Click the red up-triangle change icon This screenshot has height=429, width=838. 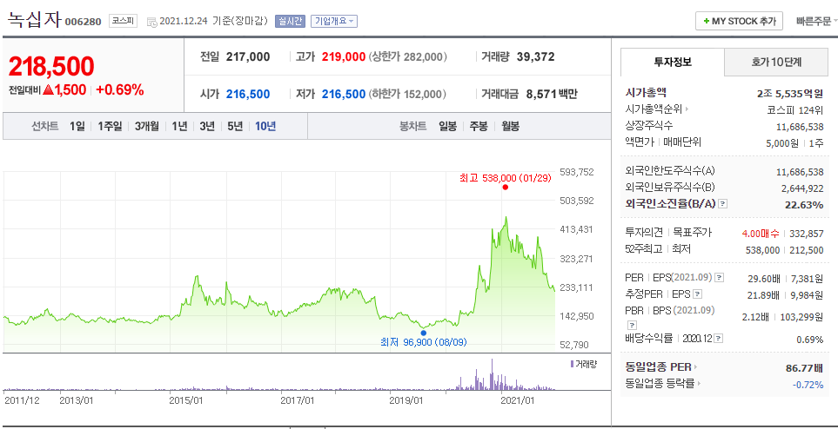click(x=49, y=90)
